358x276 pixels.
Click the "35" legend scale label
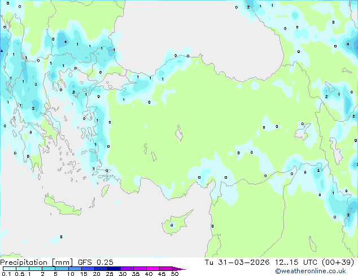click(x=136, y=274)
